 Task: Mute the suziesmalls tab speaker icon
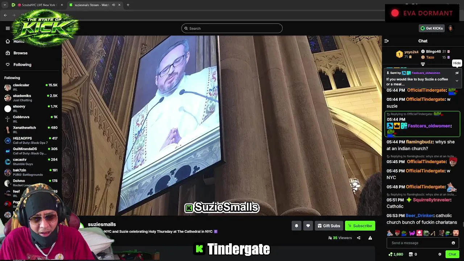point(113,5)
